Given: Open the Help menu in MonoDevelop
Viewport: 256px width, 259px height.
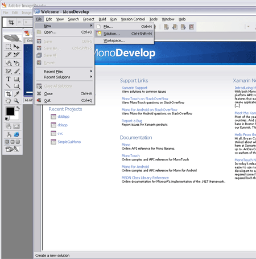Looking at the screenshot, I should pos(182,19).
